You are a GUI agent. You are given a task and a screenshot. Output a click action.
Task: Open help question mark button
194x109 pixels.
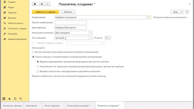click(x=187, y=12)
